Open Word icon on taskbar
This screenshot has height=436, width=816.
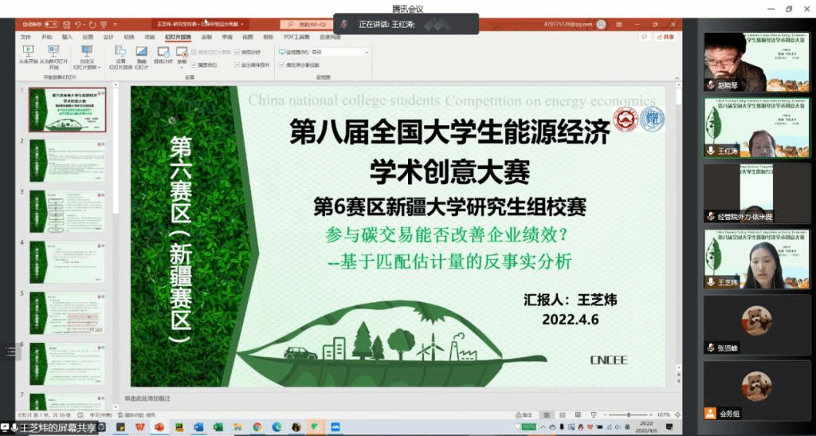[198, 427]
